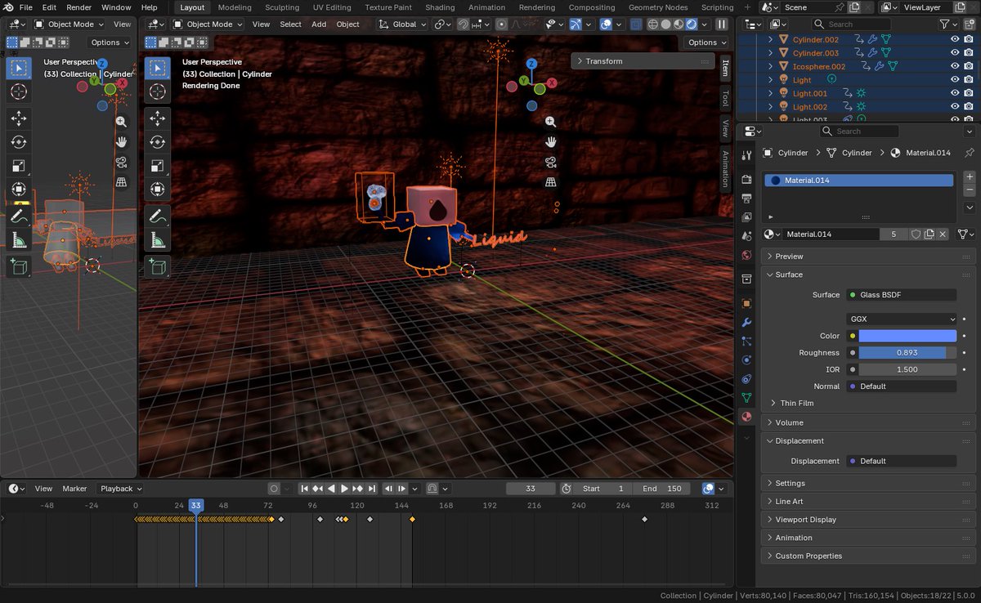Open the Playback dropdown in timeline
Screen dimensions: 981x603
point(120,489)
